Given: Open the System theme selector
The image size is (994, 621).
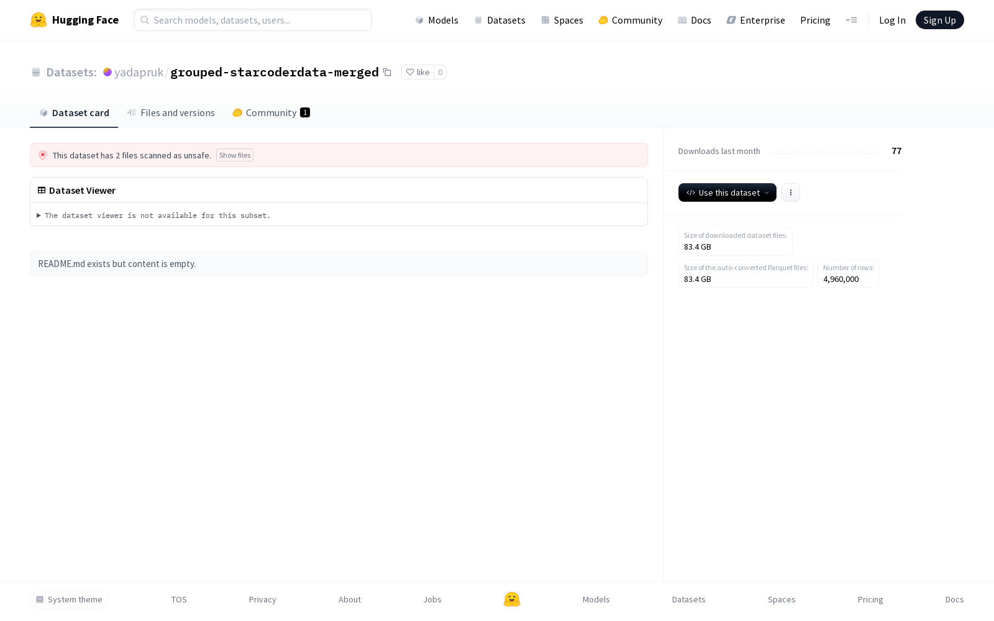Looking at the screenshot, I should point(70,599).
